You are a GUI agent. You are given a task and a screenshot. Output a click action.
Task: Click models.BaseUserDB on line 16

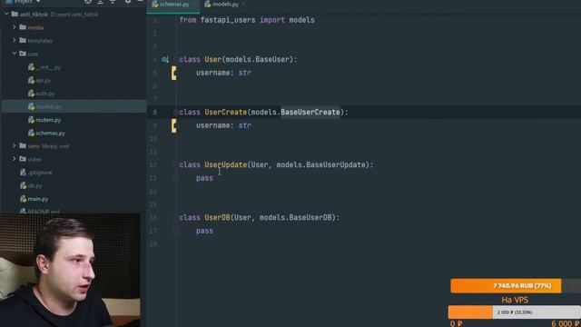295,217
